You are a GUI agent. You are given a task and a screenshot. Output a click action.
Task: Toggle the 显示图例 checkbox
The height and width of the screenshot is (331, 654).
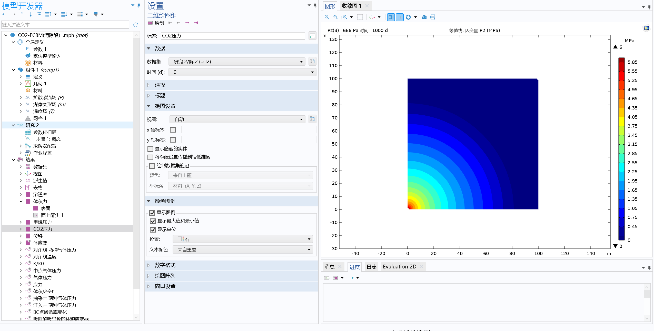click(152, 213)
